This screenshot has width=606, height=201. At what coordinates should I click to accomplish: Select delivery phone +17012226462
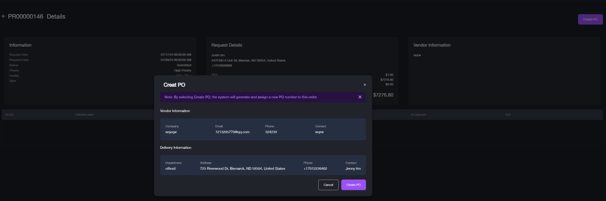(x=315, y=168)
